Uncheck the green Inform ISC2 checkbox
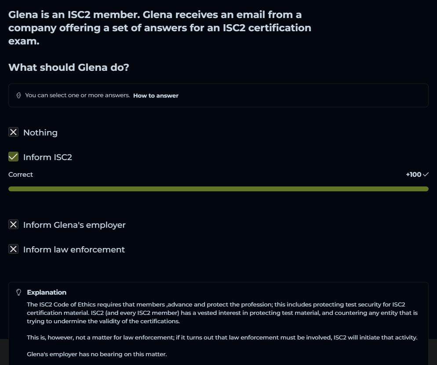The image size is (437, 365). pos(14,157)
